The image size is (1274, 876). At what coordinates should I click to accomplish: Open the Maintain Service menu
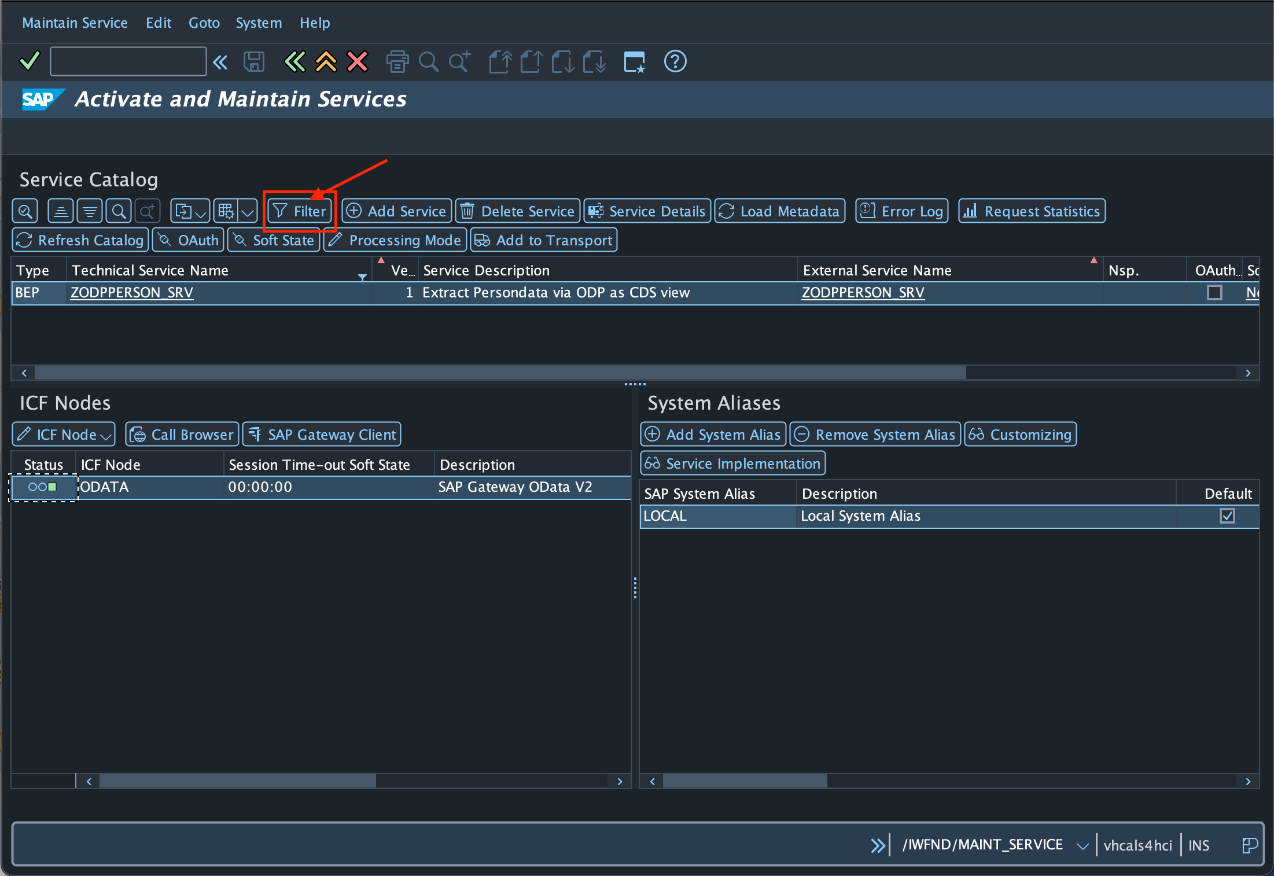[75, 23]
